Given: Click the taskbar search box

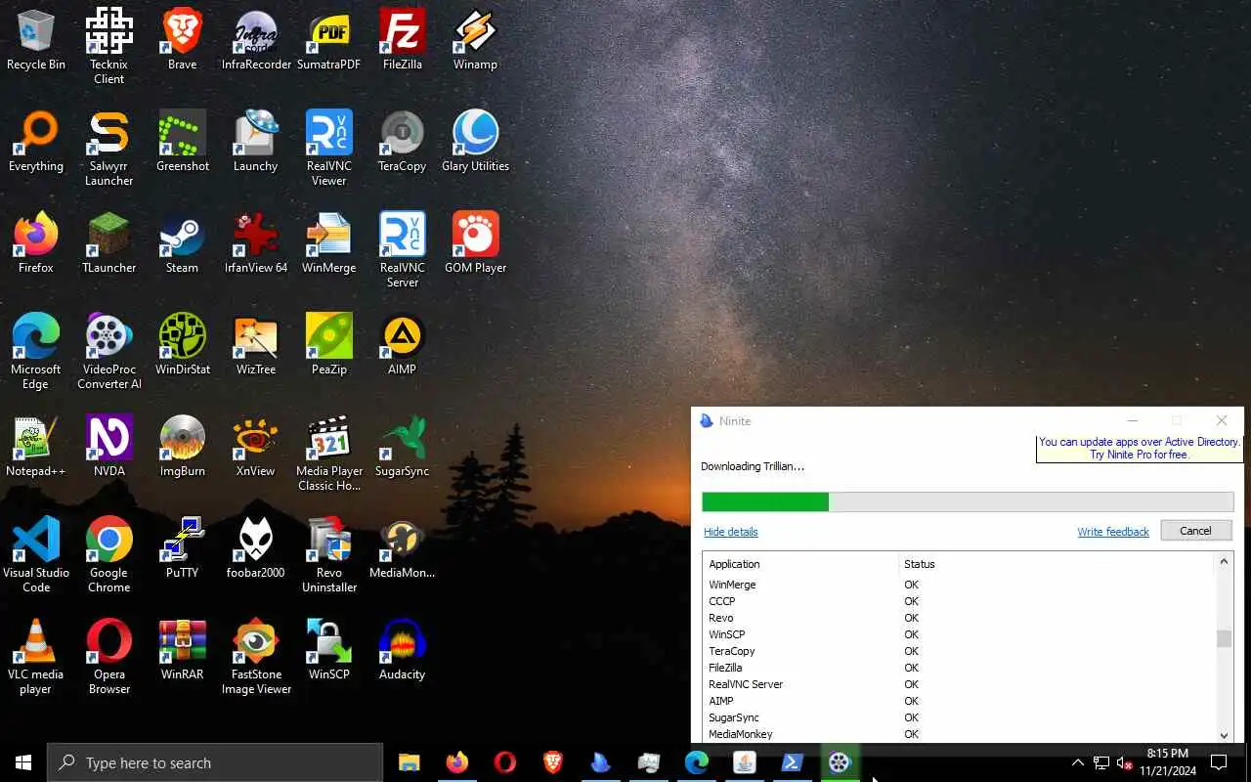Looking at the screenshot, I should pyautogui.click(x=215, y=762).
